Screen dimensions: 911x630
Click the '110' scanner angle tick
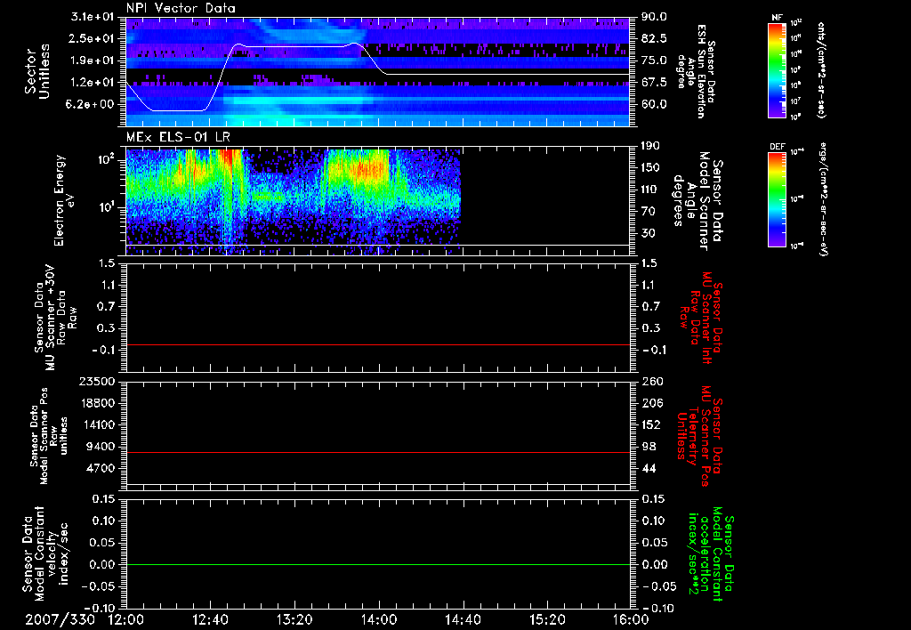point(650,190)
